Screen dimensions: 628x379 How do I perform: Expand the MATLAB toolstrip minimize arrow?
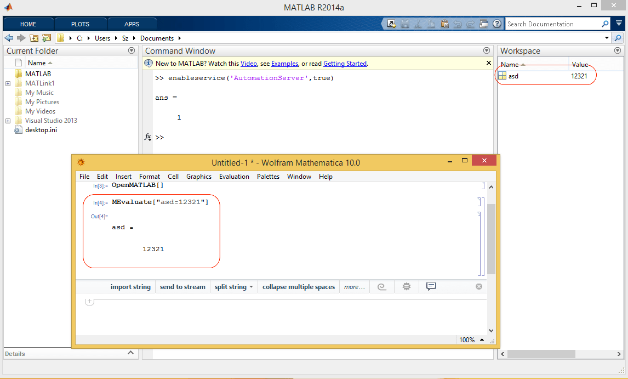pyautogui.click(x=619, y=24)
